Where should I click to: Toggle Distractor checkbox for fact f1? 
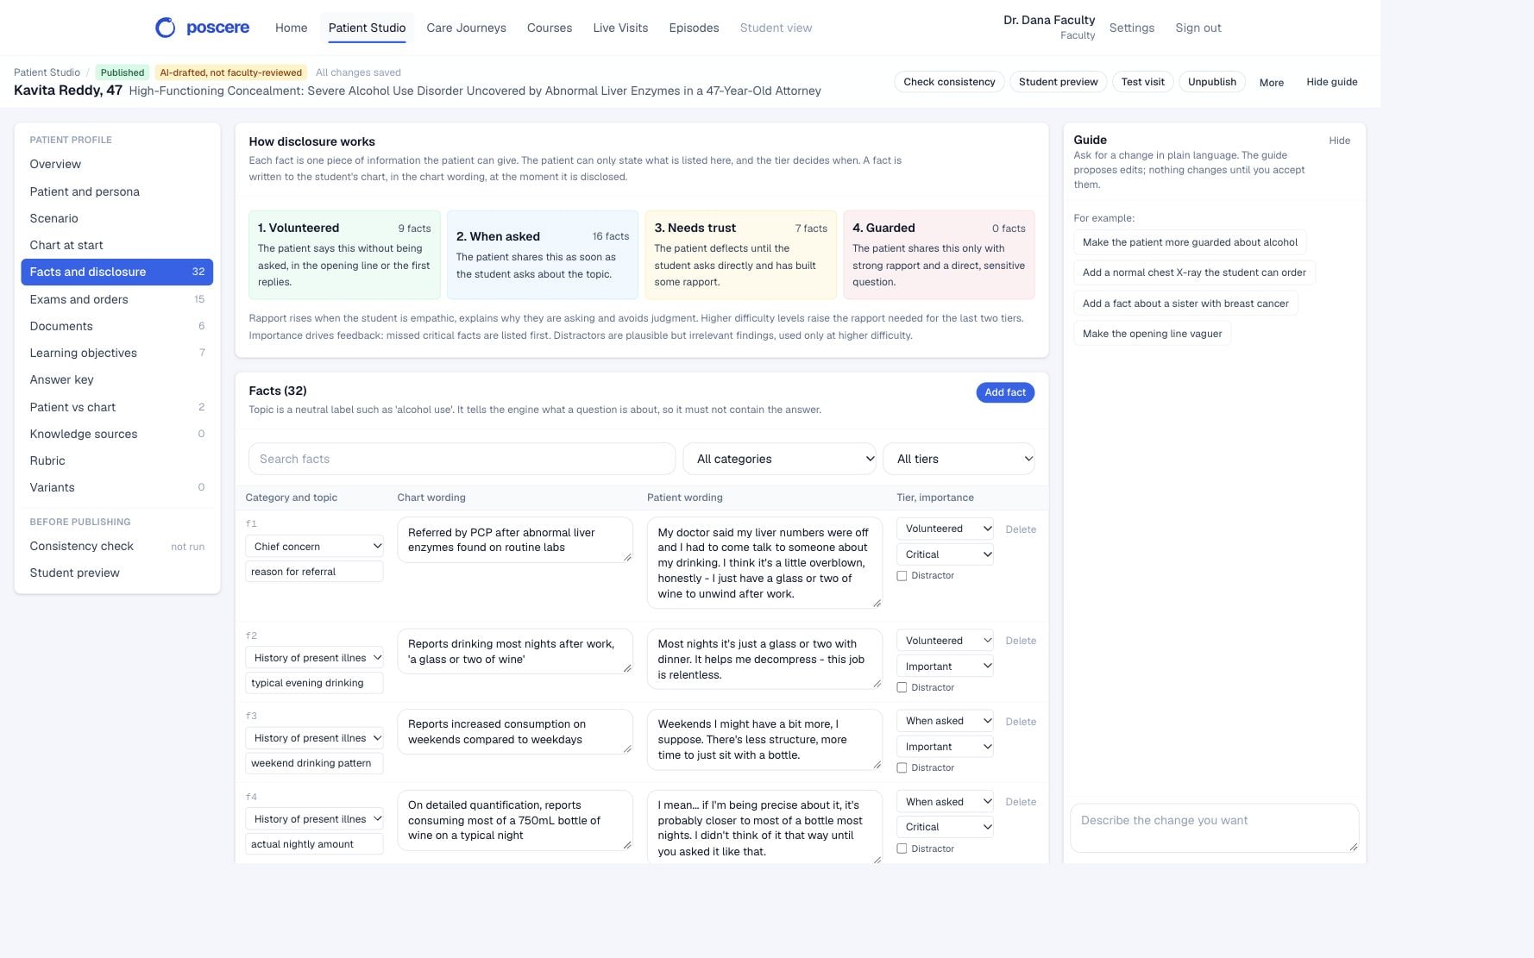902,576
